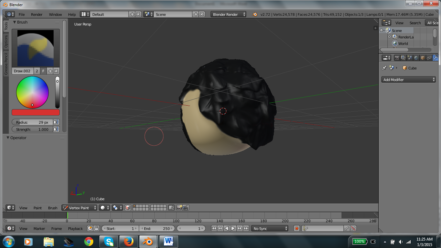Jump to the last frame

pyautogui.click(x=246, y=228)
